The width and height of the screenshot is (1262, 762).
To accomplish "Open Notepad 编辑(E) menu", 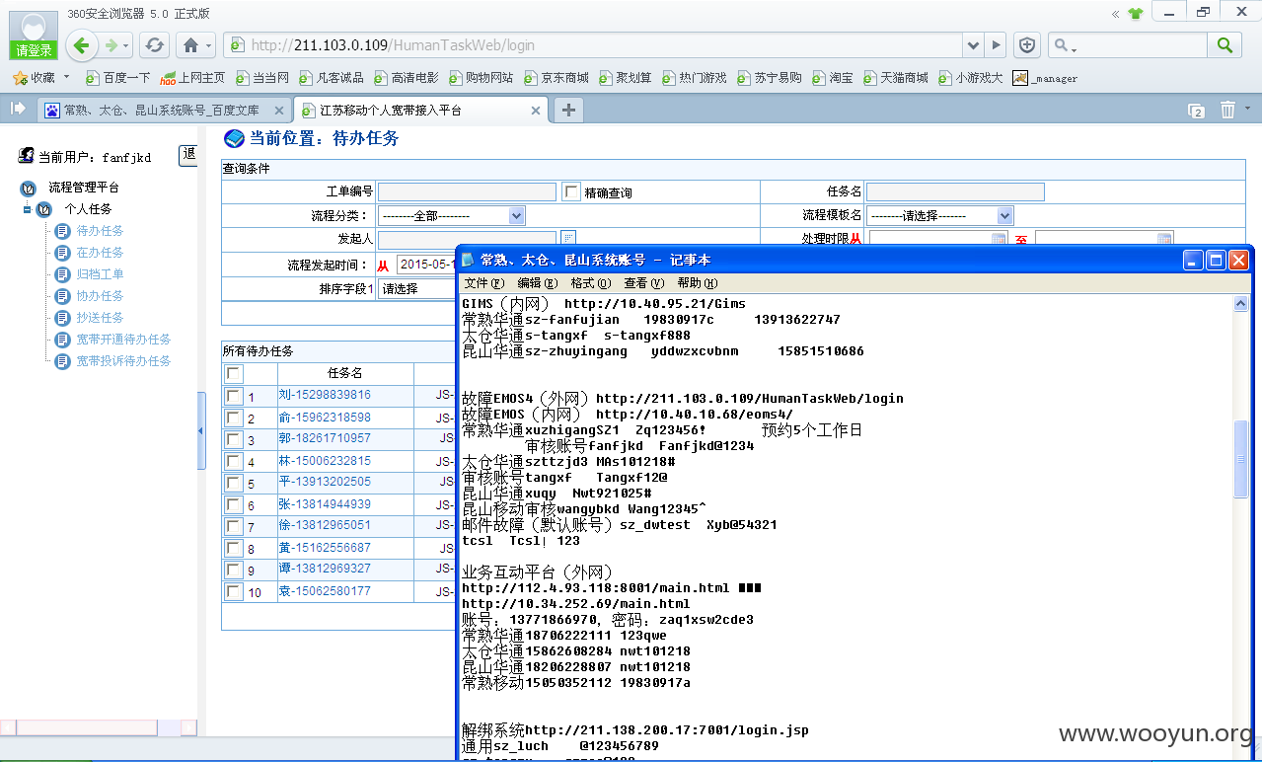I will click(x=537, y=283).
